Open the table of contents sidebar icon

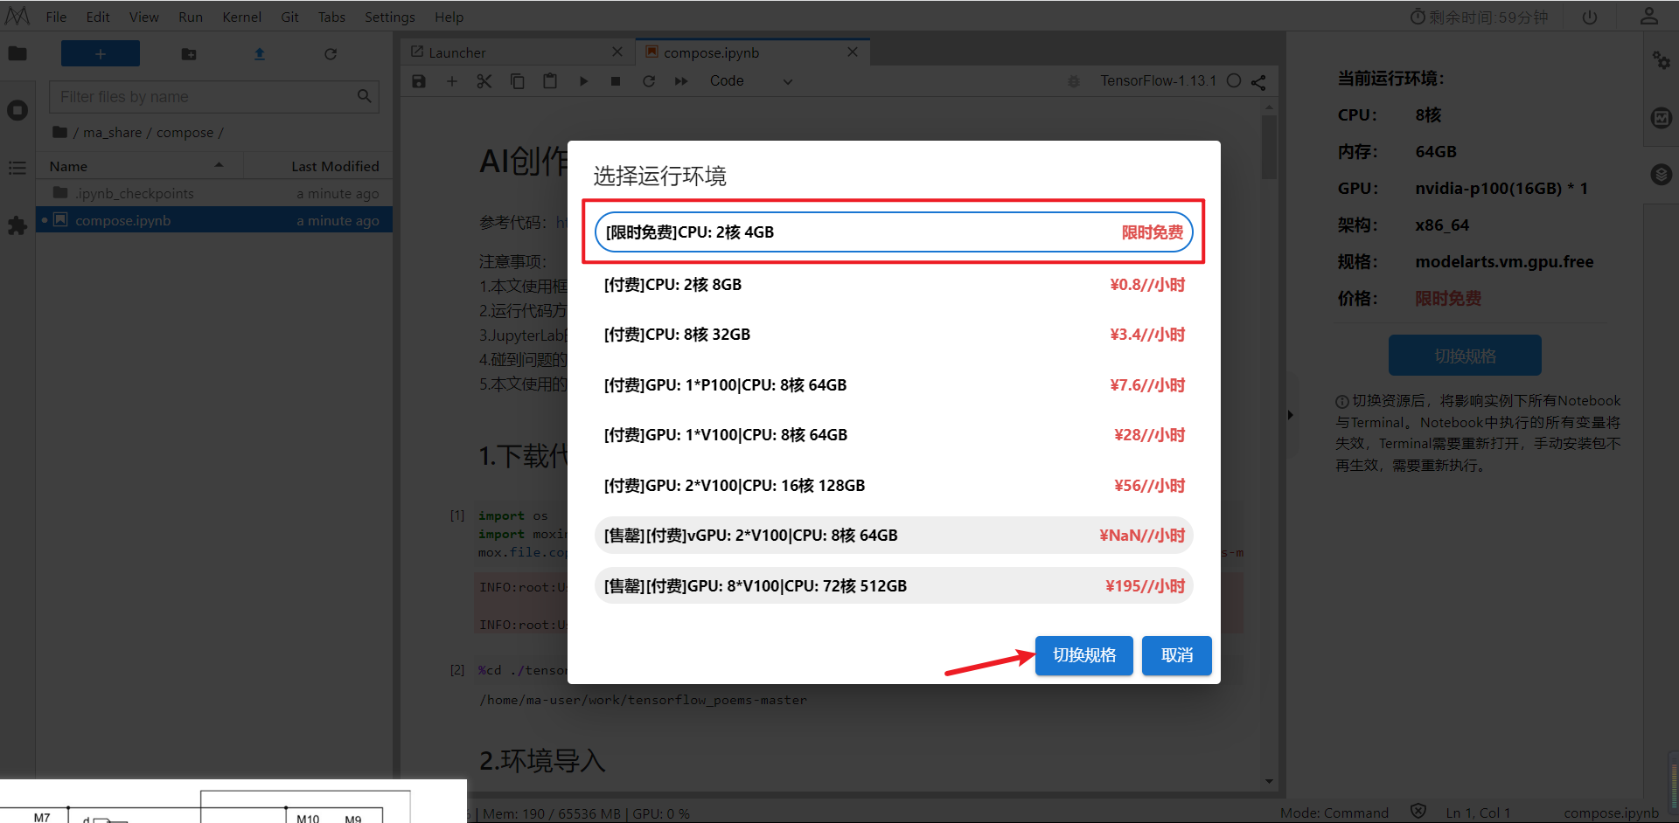tap(17, 168)
